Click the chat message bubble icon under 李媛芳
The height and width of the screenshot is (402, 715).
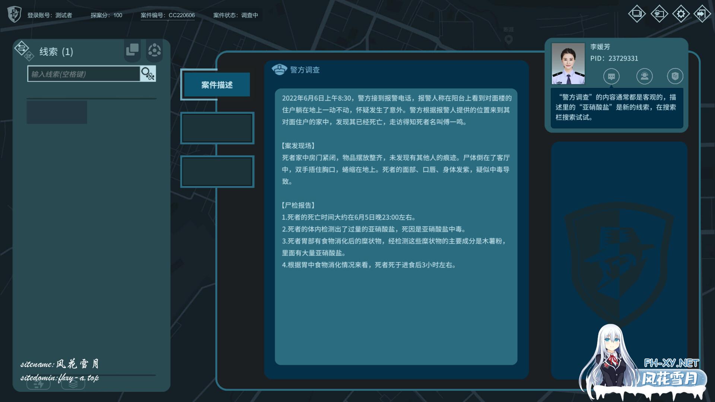pyautogui.click(x=611, y=76)
